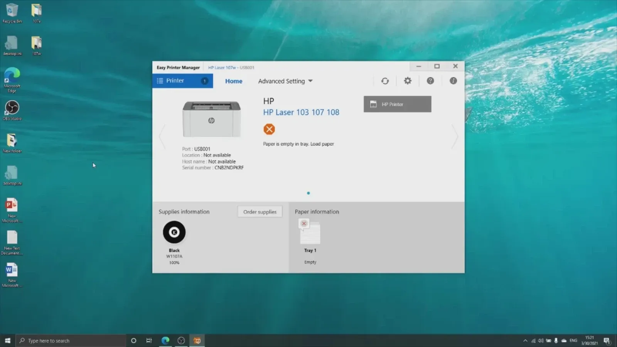Click the HP Printer button
The image size is (617, 347).
397,104
